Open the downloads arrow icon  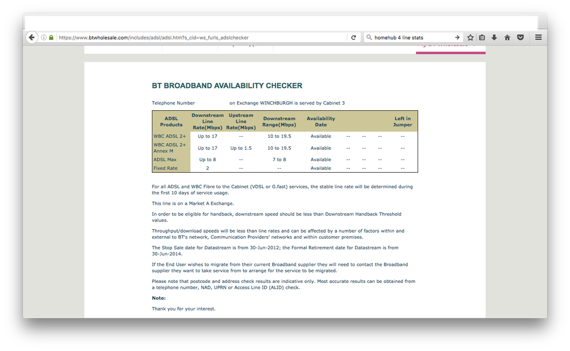tap(495, 38)
